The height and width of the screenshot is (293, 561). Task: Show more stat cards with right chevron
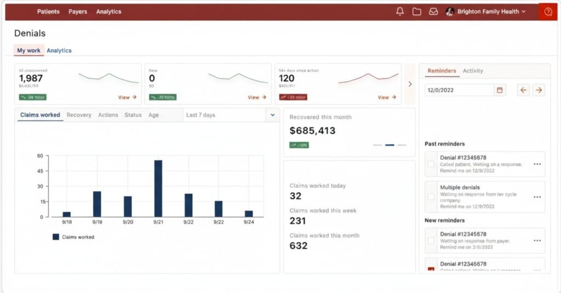point(410,84)
